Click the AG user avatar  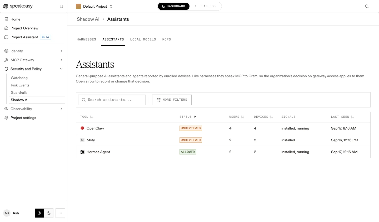point(7,213)
